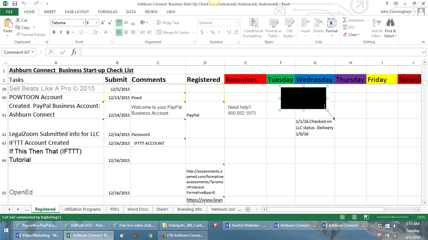Toggle Align Left alignment
The width and height of the screenshot is (428, 240).
(x=119, y=32)
